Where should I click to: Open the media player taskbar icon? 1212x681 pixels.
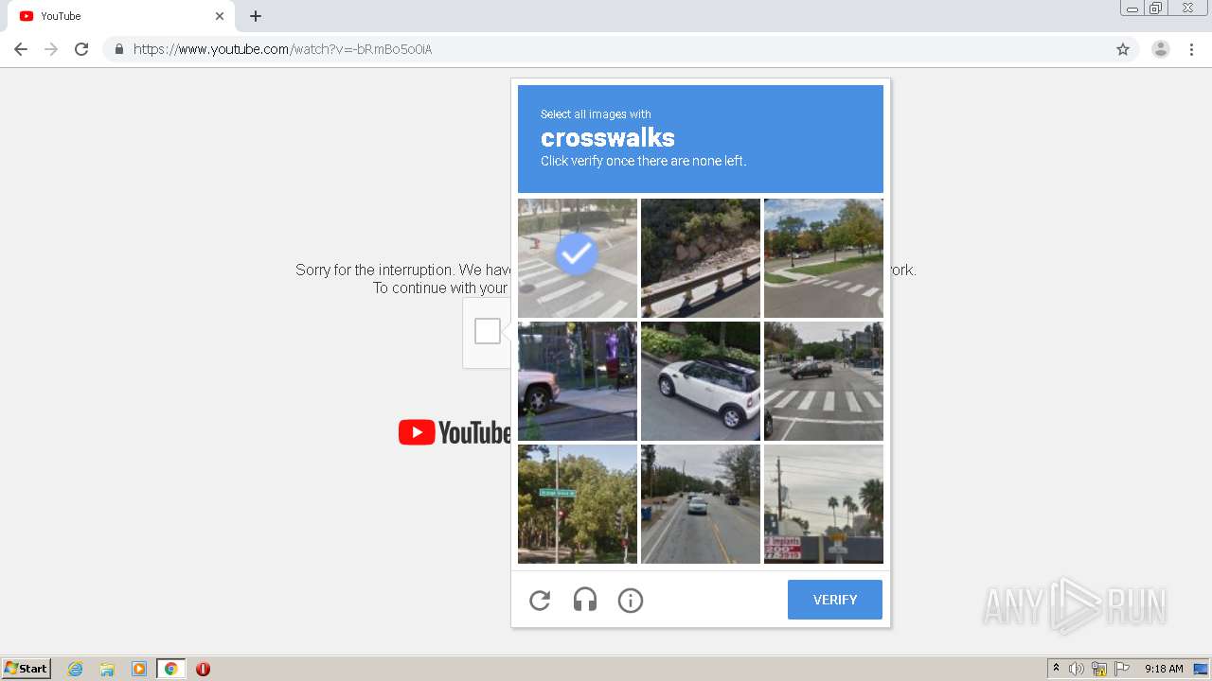(x=139, y=669)
